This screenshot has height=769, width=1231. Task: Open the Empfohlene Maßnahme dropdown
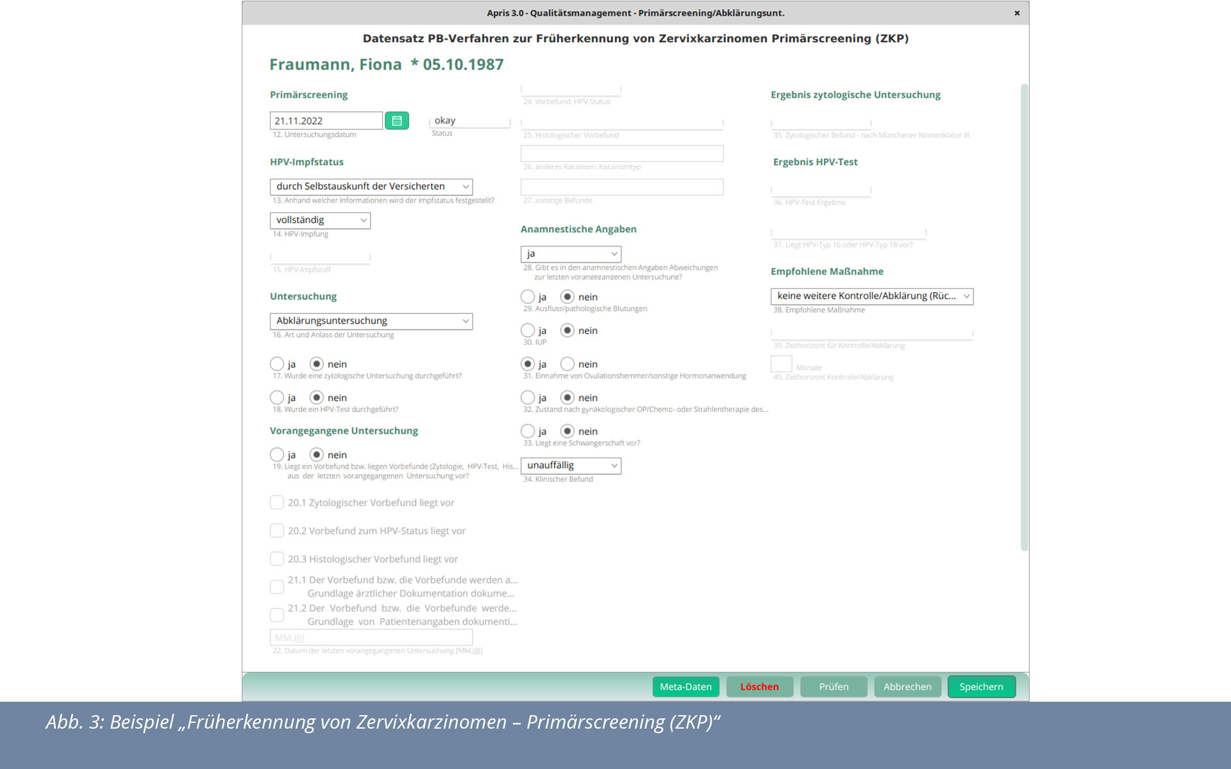(872, 296)
